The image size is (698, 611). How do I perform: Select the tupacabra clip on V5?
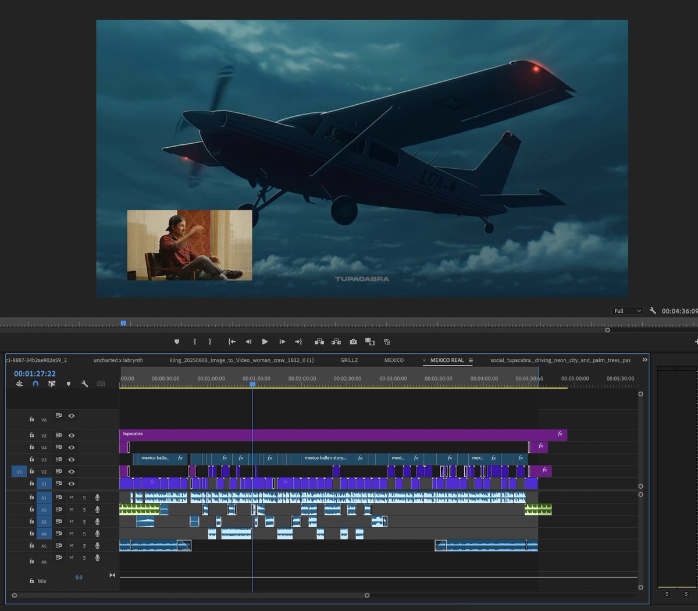[x=343, y=435]
